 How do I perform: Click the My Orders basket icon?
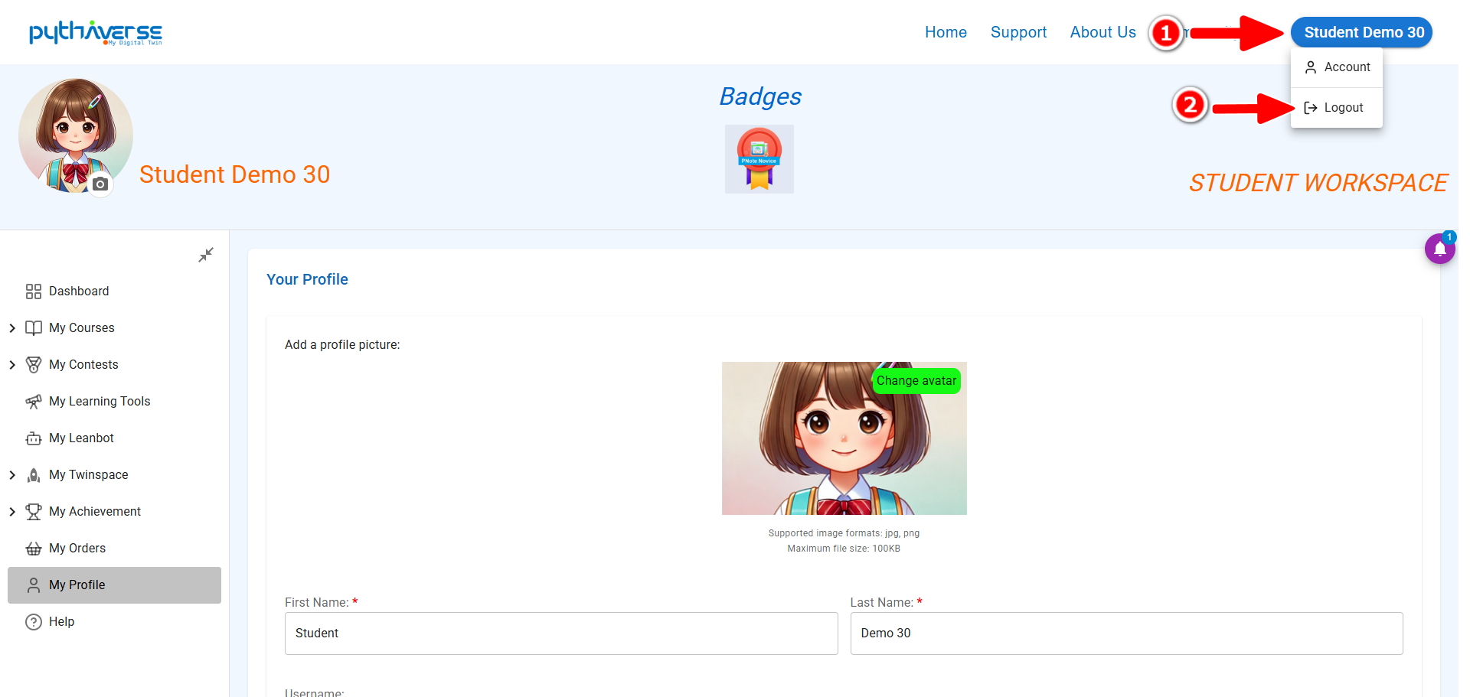[x=34, y=549]
